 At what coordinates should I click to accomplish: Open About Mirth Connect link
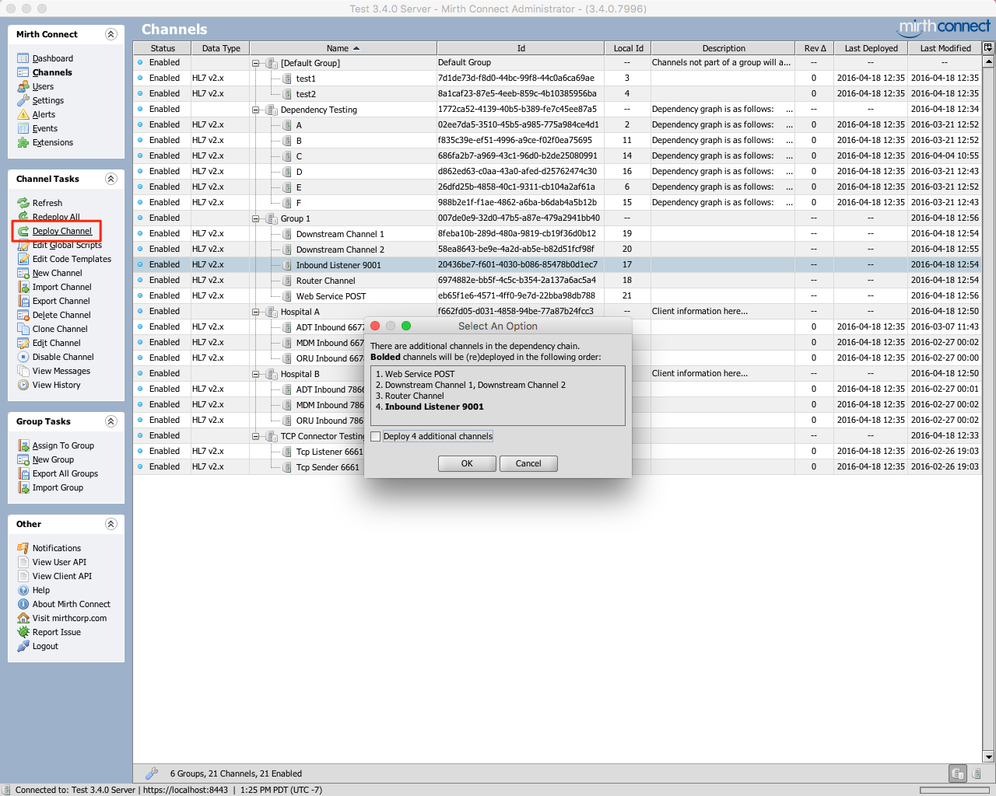pos(72,604)
